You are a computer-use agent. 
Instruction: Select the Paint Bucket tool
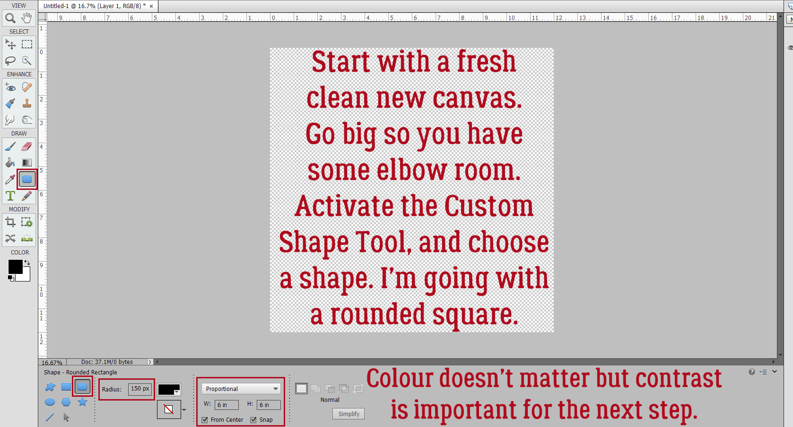(x=10, y=163)
